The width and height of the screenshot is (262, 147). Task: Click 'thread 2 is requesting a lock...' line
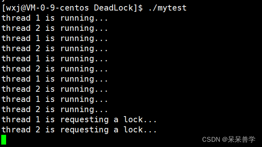tap(79, 130)
